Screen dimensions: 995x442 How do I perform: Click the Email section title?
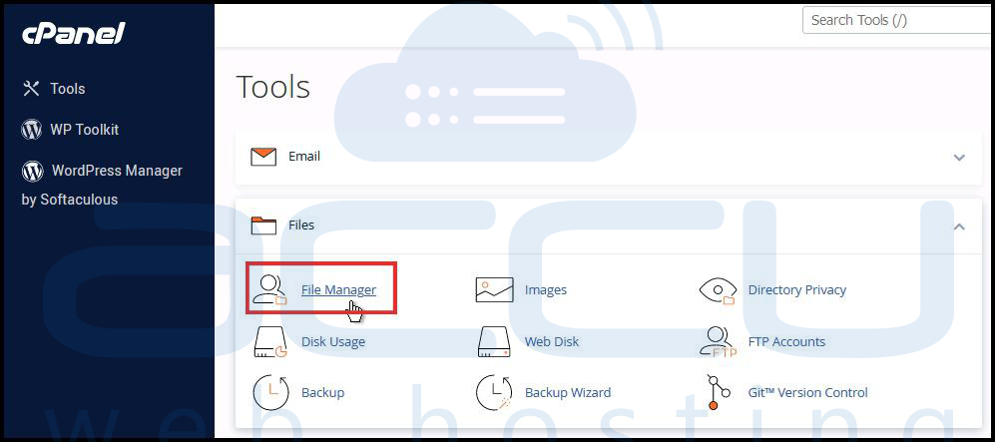tap(304, 156)
